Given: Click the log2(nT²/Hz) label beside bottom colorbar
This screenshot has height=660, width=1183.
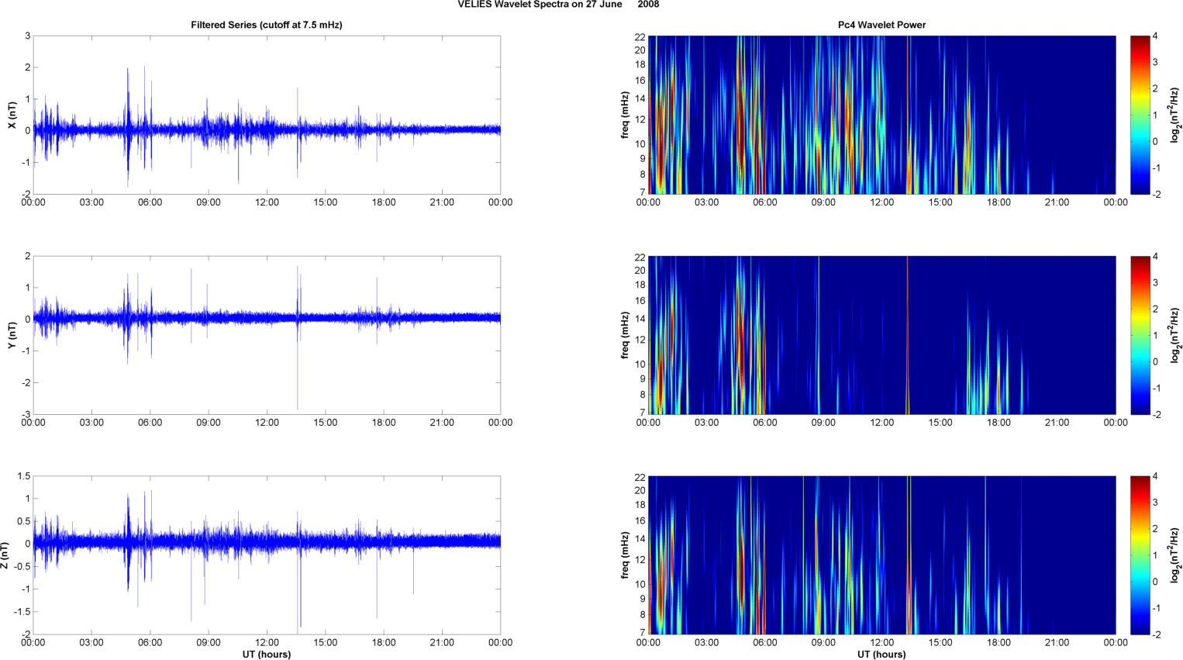Looking at the screenshot, I should (1176, 555).
